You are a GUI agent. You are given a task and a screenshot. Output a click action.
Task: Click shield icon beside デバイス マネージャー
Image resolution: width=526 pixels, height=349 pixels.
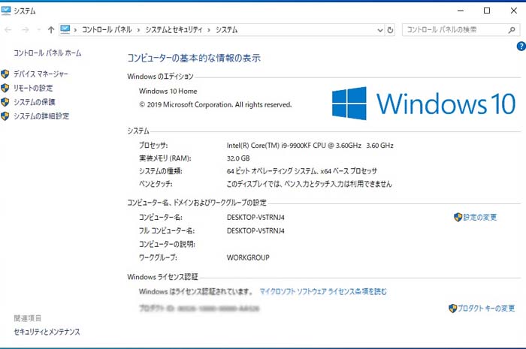coord(5,74)
